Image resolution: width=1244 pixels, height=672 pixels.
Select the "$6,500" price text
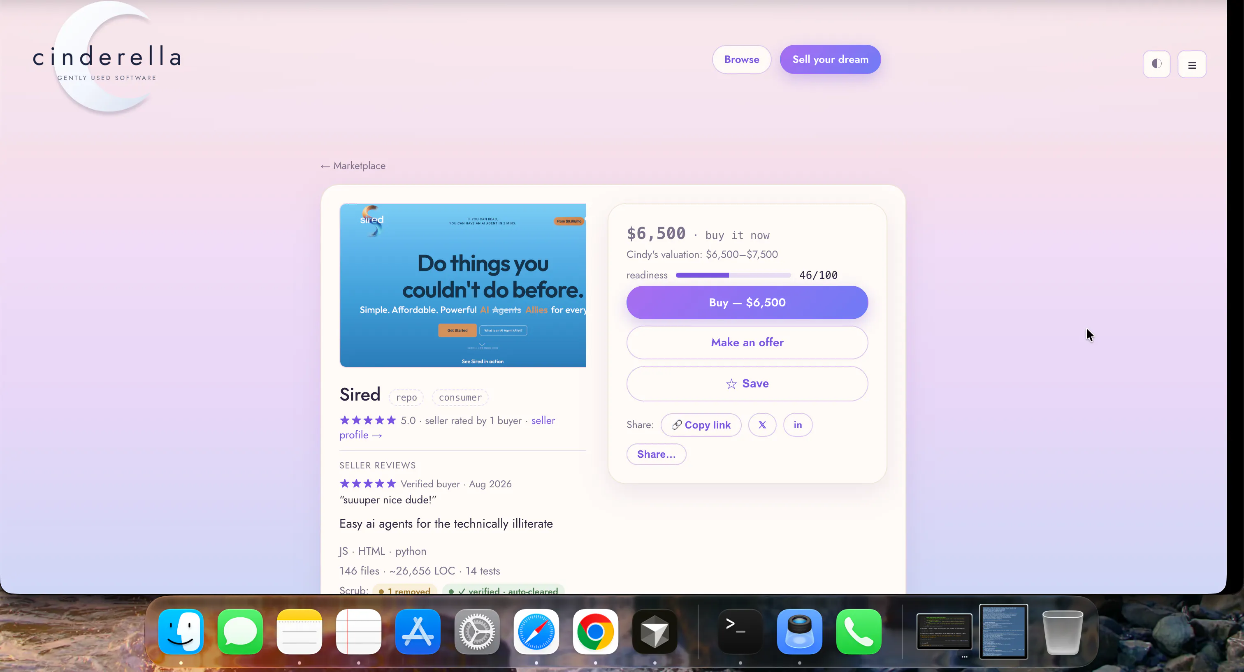tap(656, 234)
